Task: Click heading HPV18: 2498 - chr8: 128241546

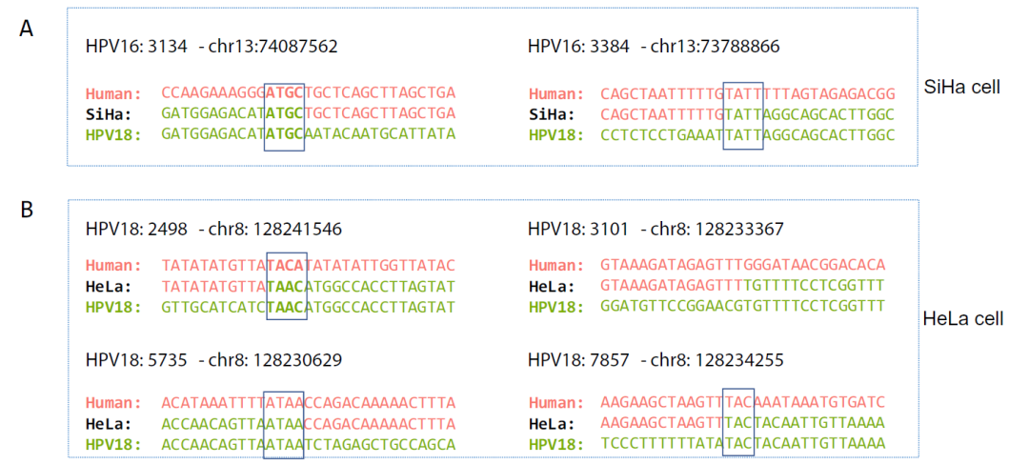Action: click(213, 229)
